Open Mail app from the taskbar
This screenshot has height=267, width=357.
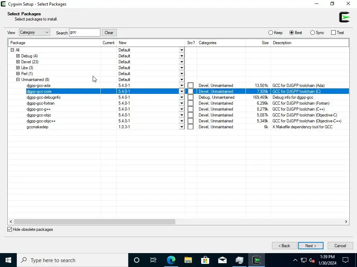point(222,260)
